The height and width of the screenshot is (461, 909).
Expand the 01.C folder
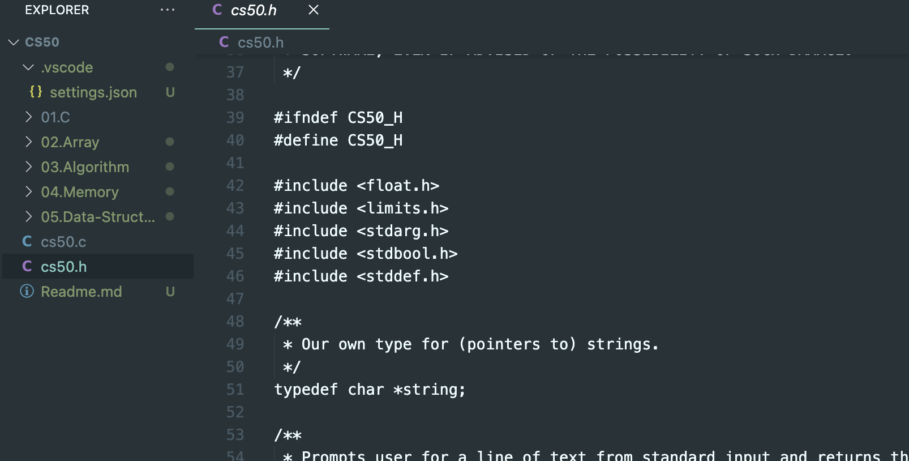click(x=28, y=117)
